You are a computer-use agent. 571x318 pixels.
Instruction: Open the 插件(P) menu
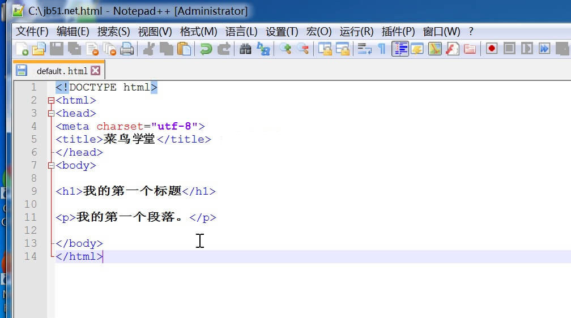click(x=398, y=31)
